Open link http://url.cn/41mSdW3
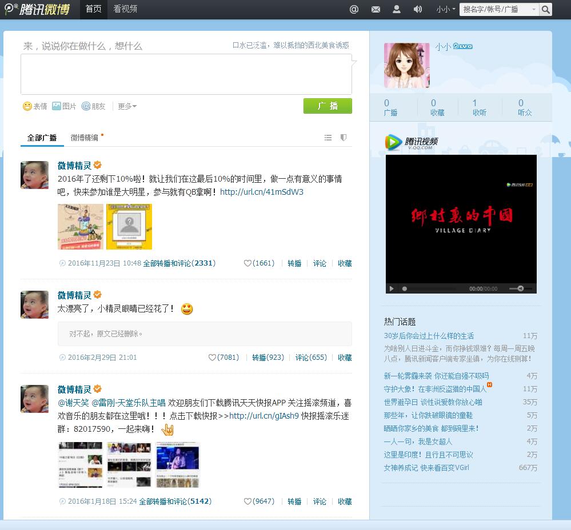 (x=261, y=192)
